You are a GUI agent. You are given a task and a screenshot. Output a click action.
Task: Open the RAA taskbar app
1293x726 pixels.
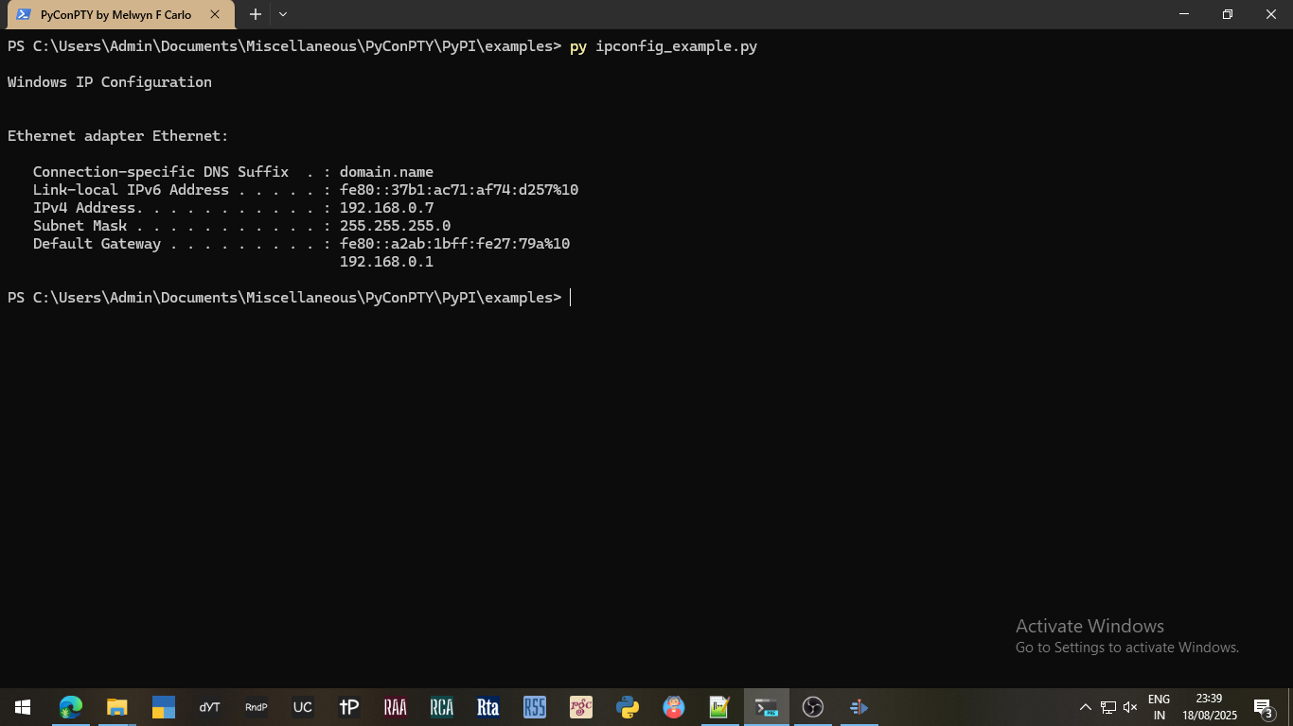point(396,707)
